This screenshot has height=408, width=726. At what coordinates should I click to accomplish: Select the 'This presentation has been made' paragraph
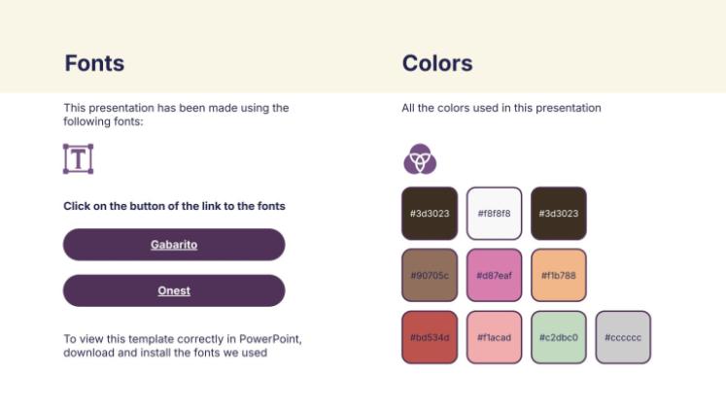coord(176,115)
